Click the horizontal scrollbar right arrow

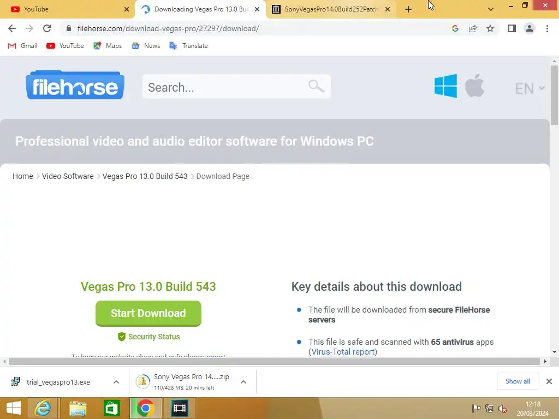coord(545,361)
